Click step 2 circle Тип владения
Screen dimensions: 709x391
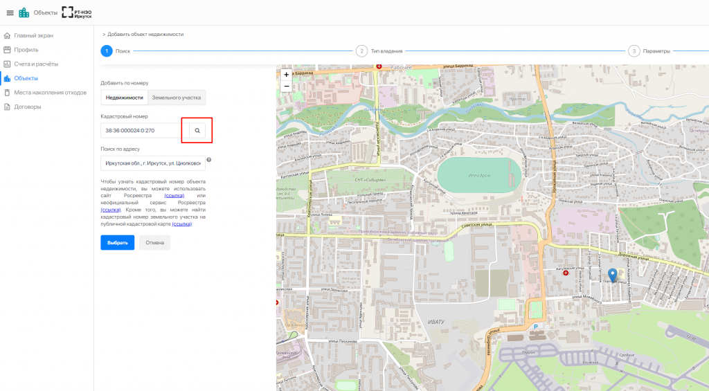[x=361, y=51]
